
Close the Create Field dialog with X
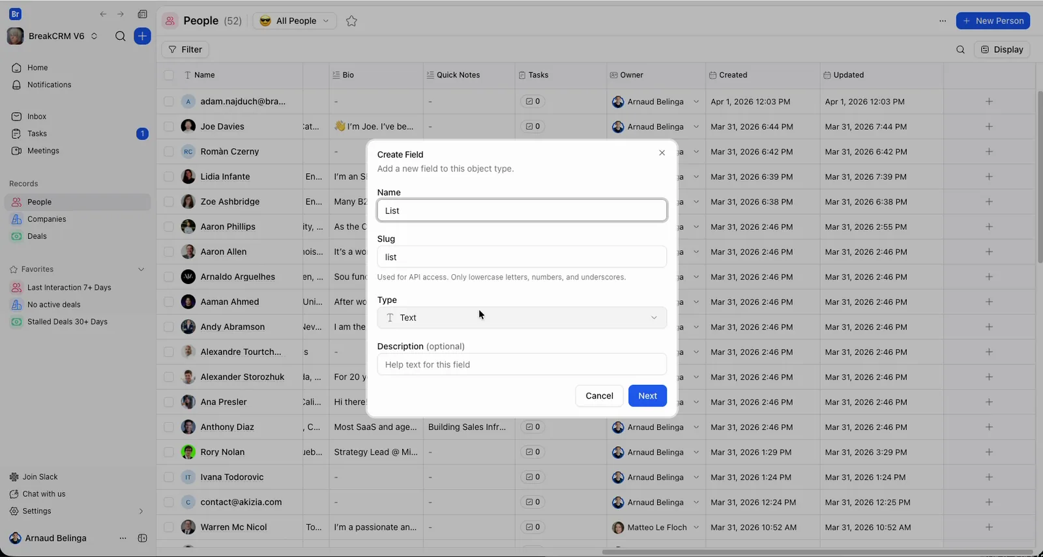662,153
